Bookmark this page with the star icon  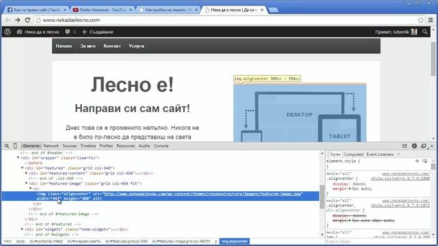(x=421, y=20)
